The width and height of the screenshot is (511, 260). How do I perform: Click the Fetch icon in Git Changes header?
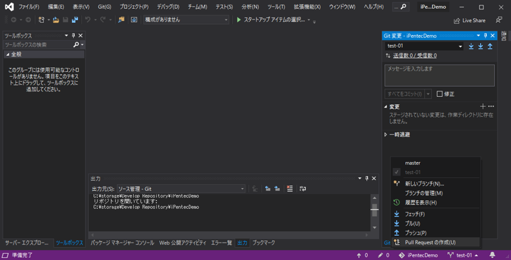tap(471, 46)
